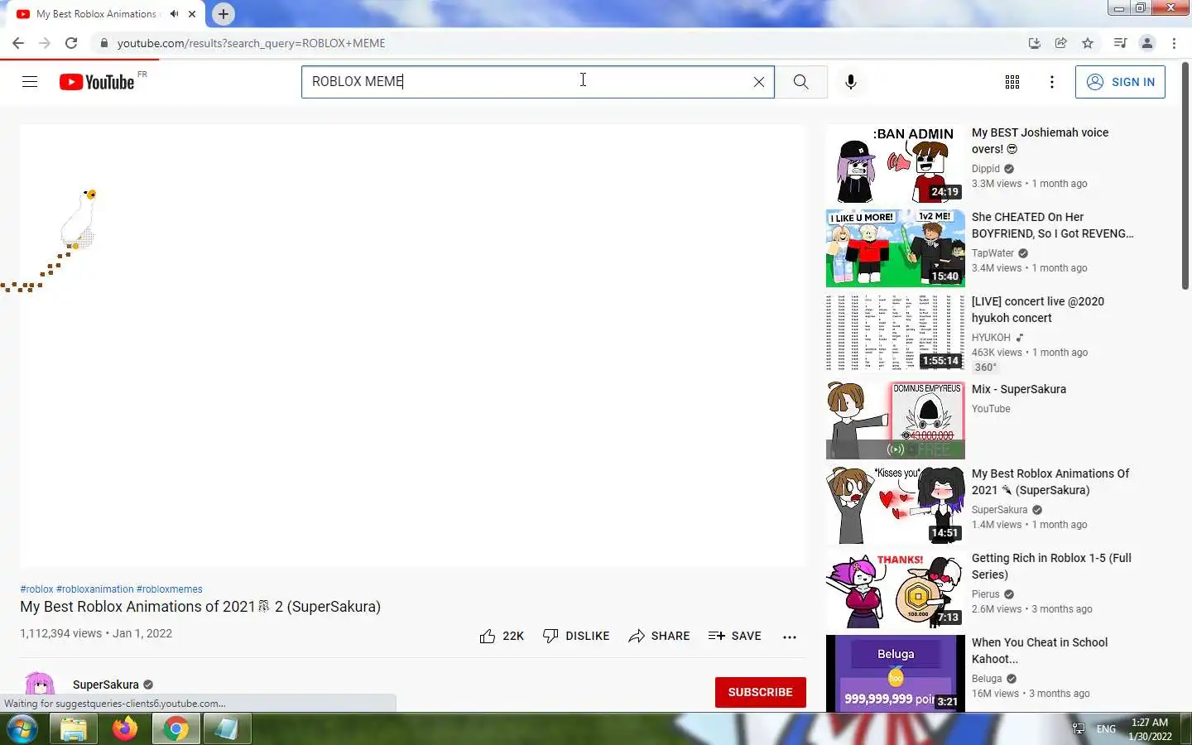Install app icon in the address bar

(1034, 43)
